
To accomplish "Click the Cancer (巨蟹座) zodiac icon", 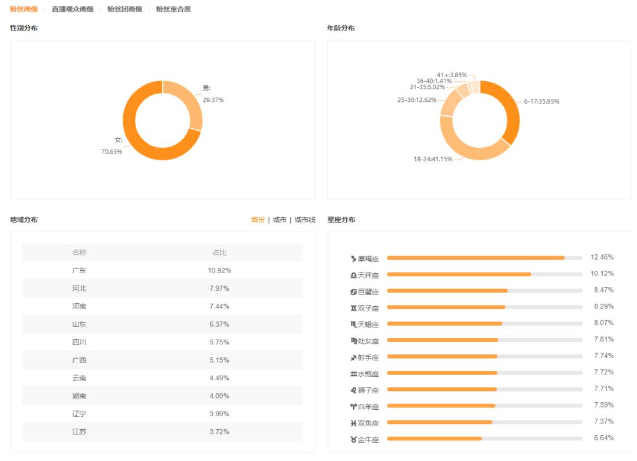I will [353, 292].
